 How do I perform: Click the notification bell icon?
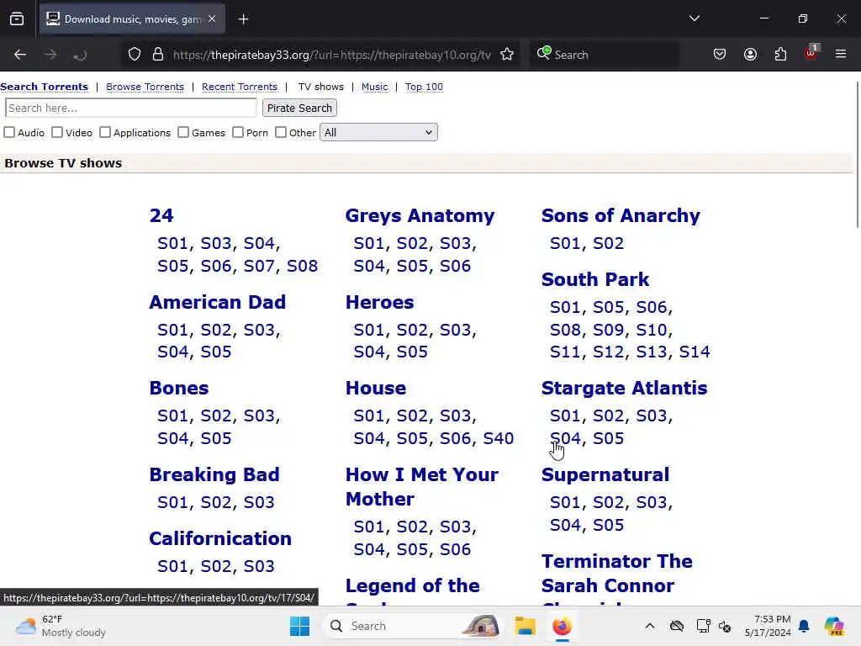804,626
